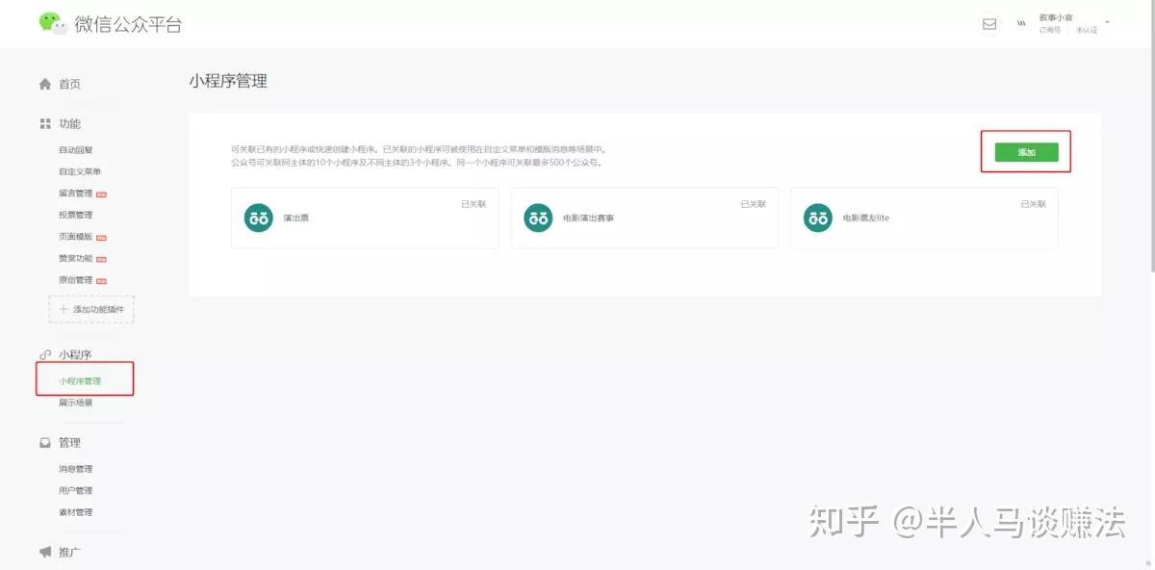Open 用户管理 sidebar link

(x=76, y=490)
